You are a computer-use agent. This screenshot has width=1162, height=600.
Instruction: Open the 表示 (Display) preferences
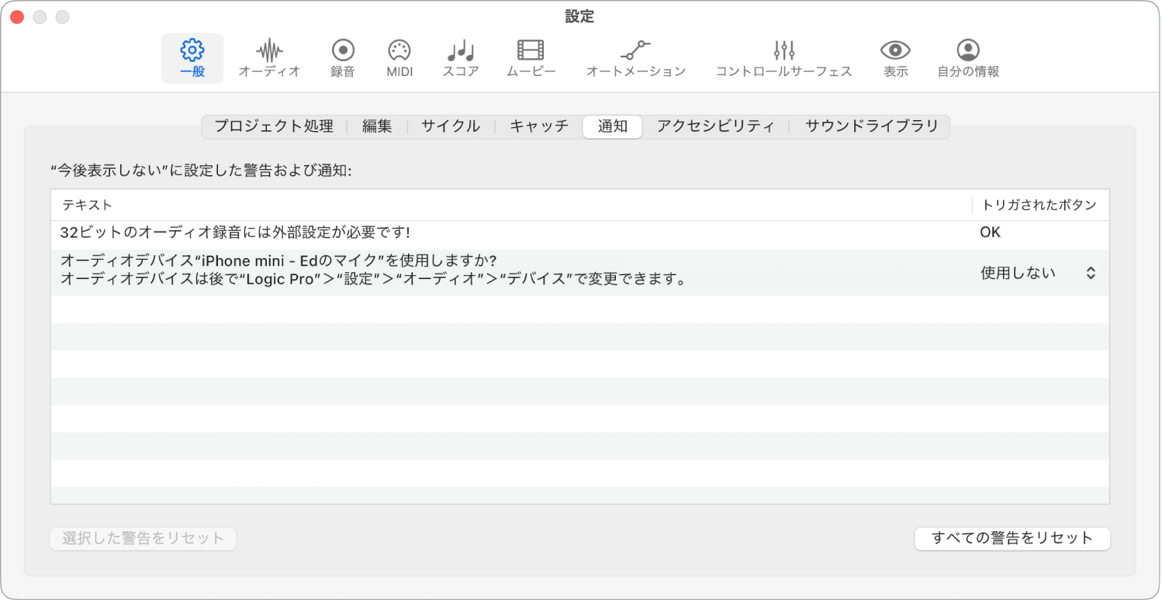pos(894,57)
